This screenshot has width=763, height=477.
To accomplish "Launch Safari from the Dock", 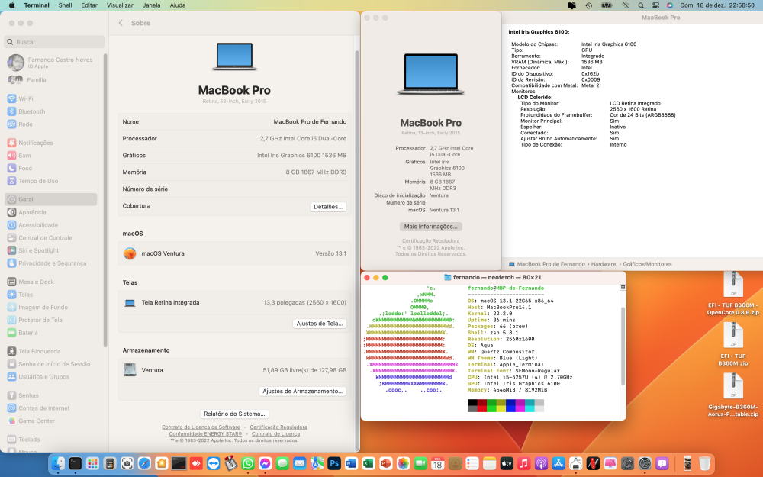I will pyautogui.click(x=144, y=463).
